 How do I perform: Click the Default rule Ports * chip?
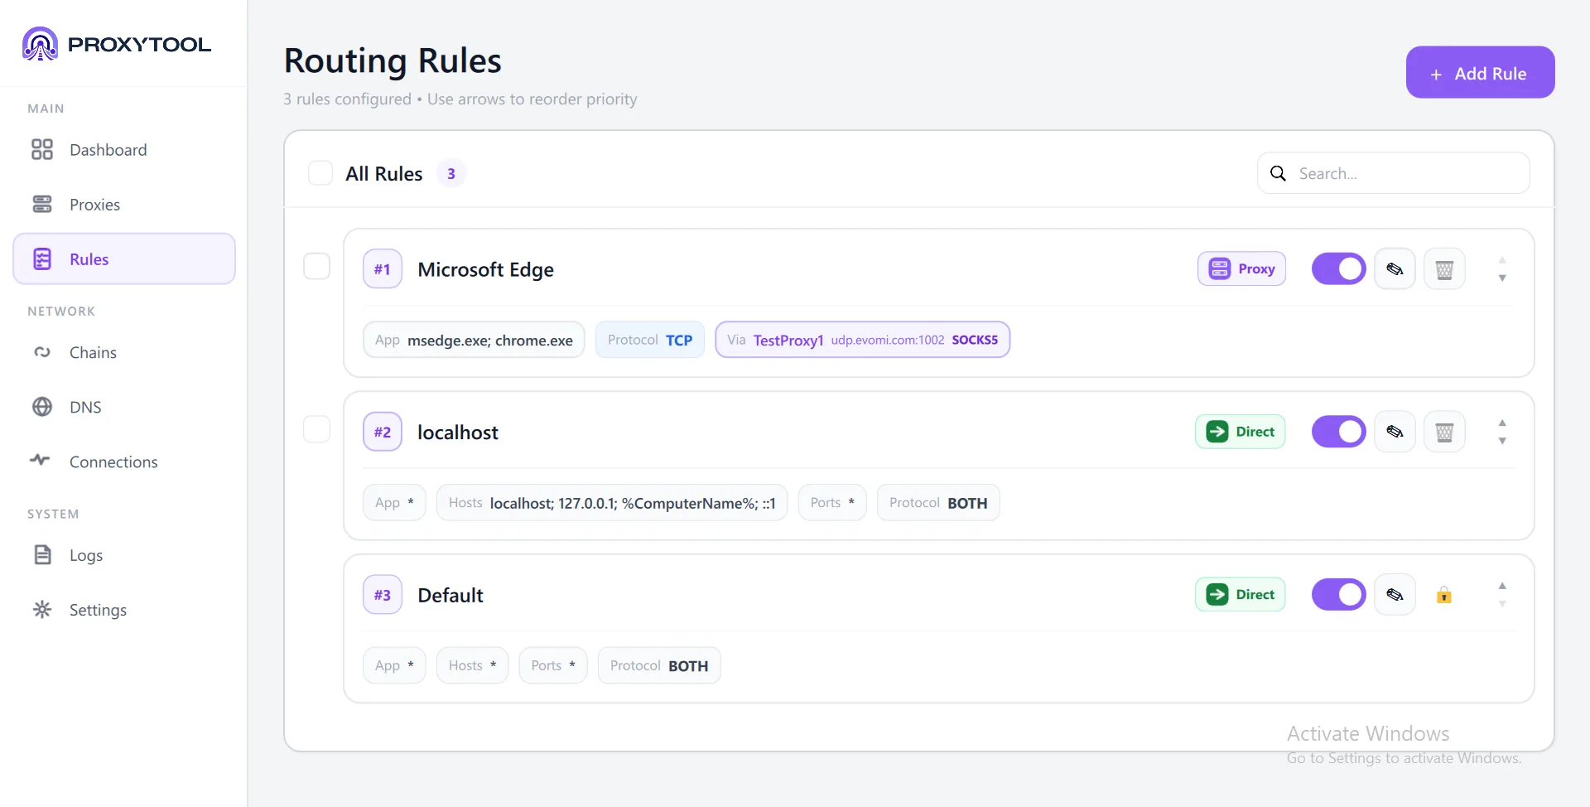(x=553, y=665)
